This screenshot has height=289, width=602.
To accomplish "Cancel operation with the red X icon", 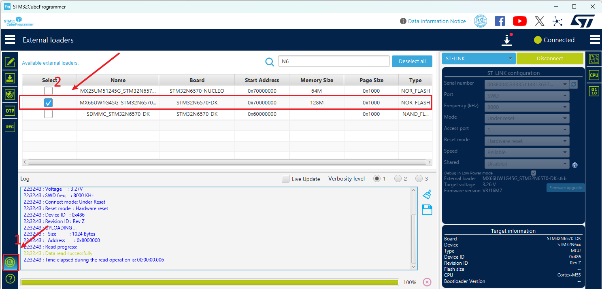I will (427, 282).
